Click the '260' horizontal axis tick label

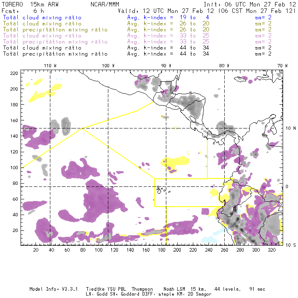[x=224, y=250]
